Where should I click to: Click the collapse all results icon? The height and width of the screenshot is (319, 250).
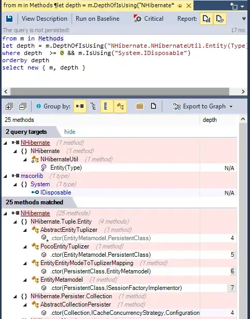[23, 106]
